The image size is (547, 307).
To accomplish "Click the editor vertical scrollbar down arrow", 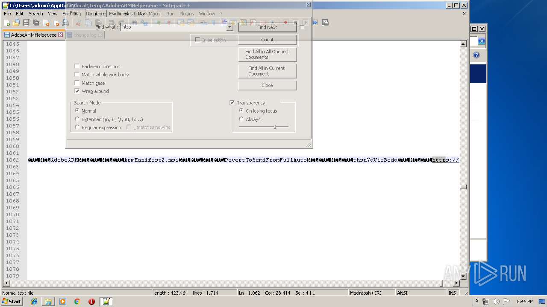I will 463,276.
